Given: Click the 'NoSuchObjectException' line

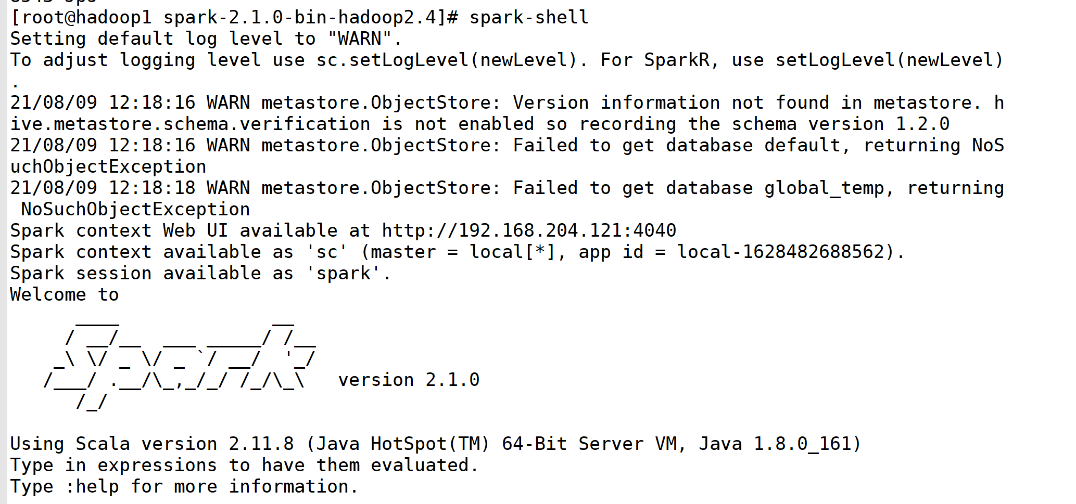Looking at the screenshot, I should [135, 210].
